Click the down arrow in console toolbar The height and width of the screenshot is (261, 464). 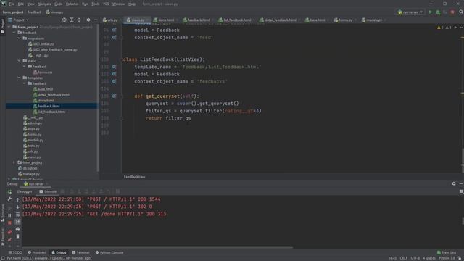point(17,207)
